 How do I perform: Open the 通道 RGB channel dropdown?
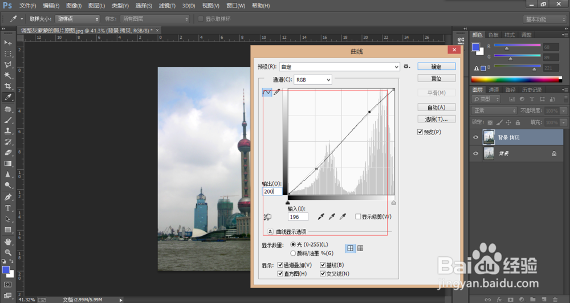[x=312, y=80]
